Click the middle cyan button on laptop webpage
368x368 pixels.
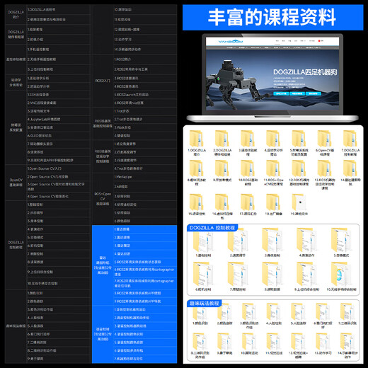[297, 93]
